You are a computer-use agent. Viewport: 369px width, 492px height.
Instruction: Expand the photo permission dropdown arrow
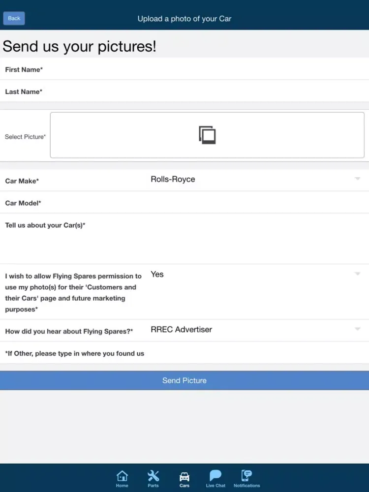pos(357,274)
